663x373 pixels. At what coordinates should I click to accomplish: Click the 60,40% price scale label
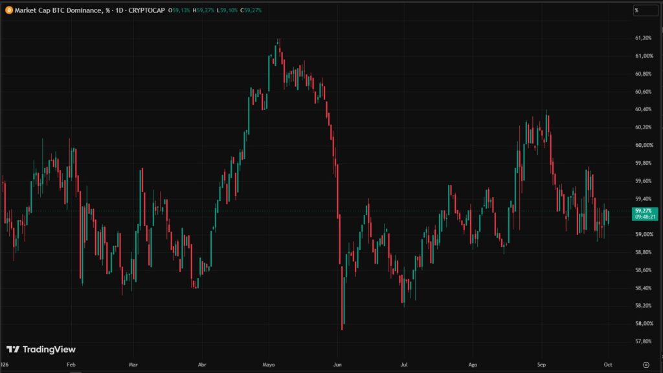pyautogui.click(x=643, y=109)
